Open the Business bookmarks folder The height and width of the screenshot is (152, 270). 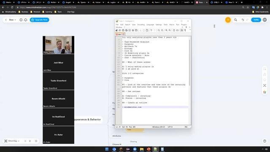(x=23, y=12)
